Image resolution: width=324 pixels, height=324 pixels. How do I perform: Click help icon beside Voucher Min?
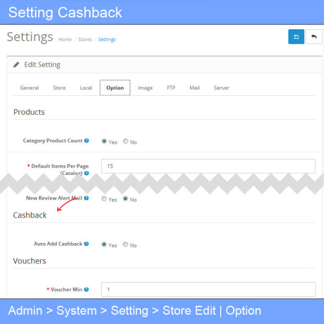[86, 290]
